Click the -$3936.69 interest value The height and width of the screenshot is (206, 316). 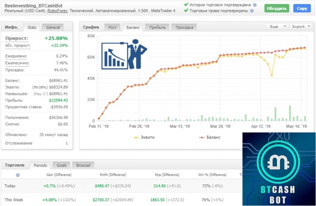tap(58, 107)
